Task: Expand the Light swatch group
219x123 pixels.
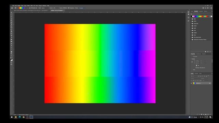Action: (x=191, y=28)
